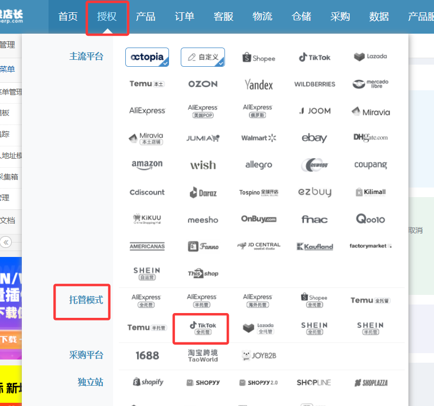Choose Miravia 本土店铺 platform
Viewport: 434px width, 406px height.
tap(147, 138)
